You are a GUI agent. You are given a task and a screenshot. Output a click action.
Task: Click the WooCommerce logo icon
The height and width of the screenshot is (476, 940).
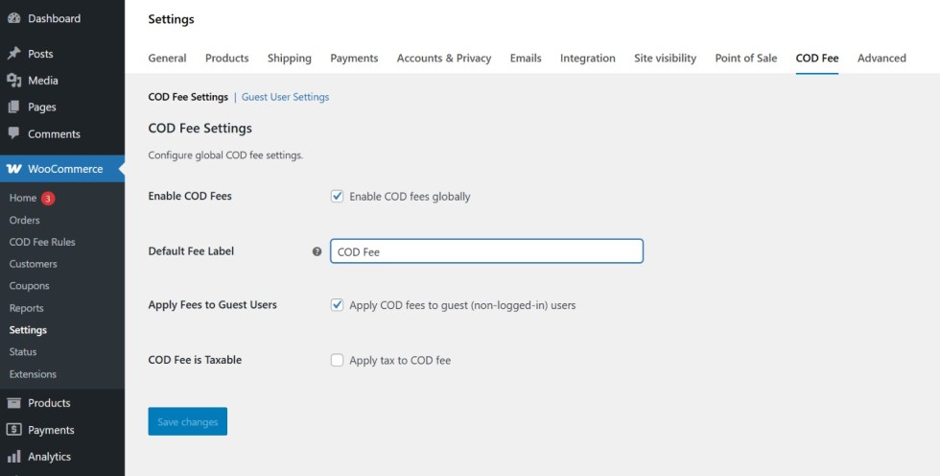click(14, 169)
